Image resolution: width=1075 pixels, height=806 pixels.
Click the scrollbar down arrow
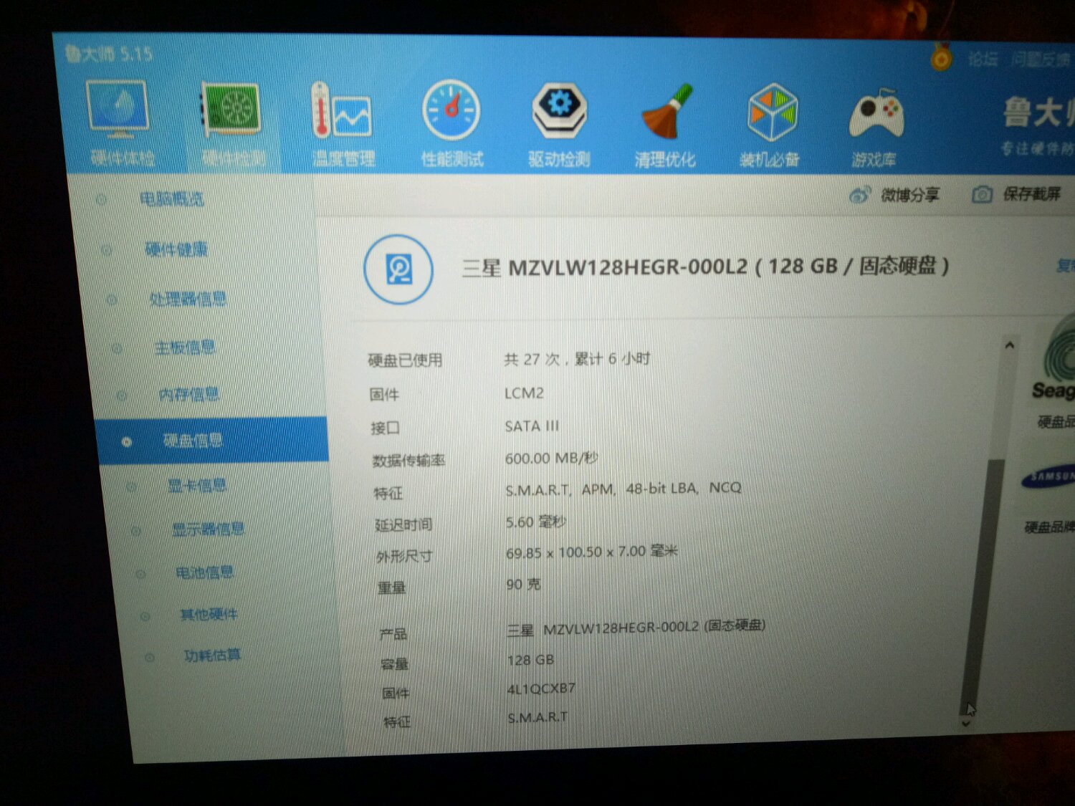click(x=966, y=724)
